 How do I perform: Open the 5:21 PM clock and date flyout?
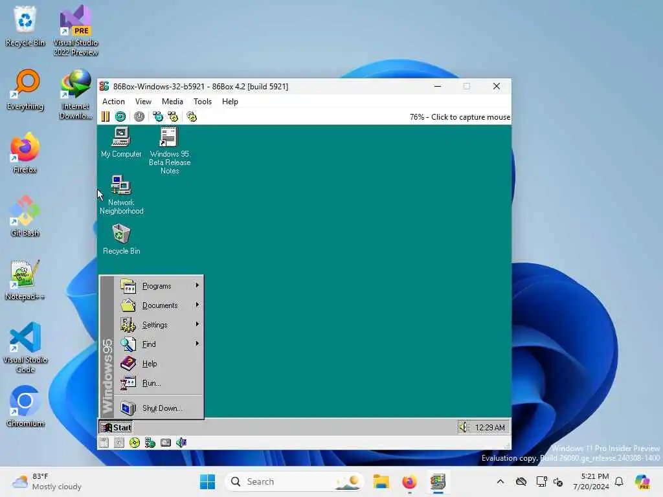coord(591,481)
